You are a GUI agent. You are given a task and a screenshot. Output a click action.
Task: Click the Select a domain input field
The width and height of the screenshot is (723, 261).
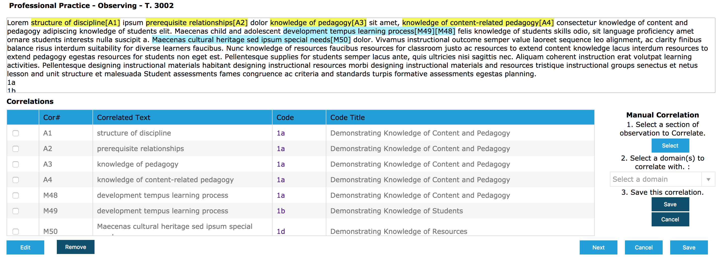point(656,179)
